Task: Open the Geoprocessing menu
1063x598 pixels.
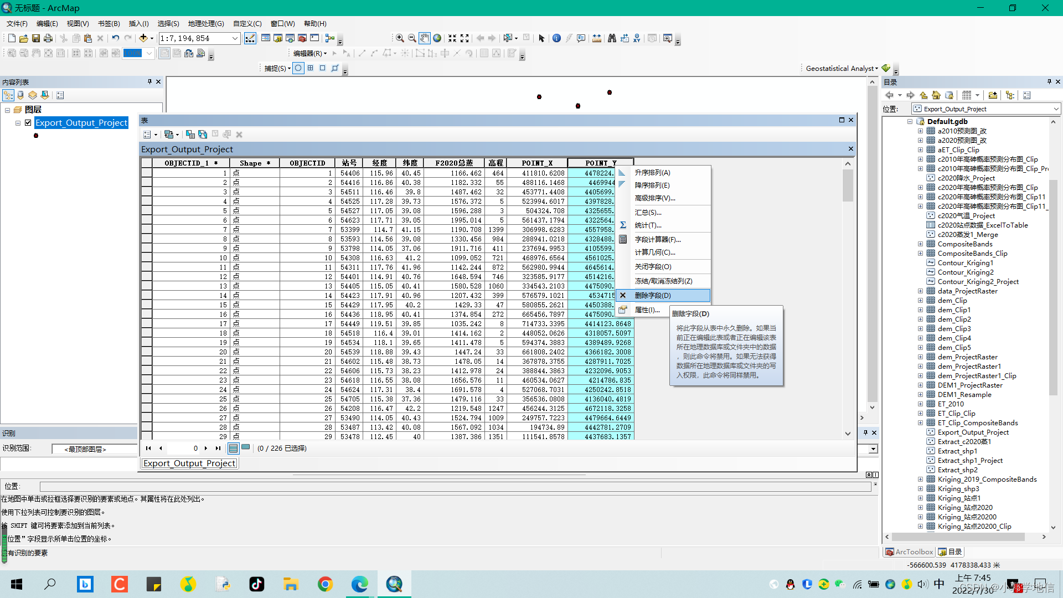Action: [206, 24]
